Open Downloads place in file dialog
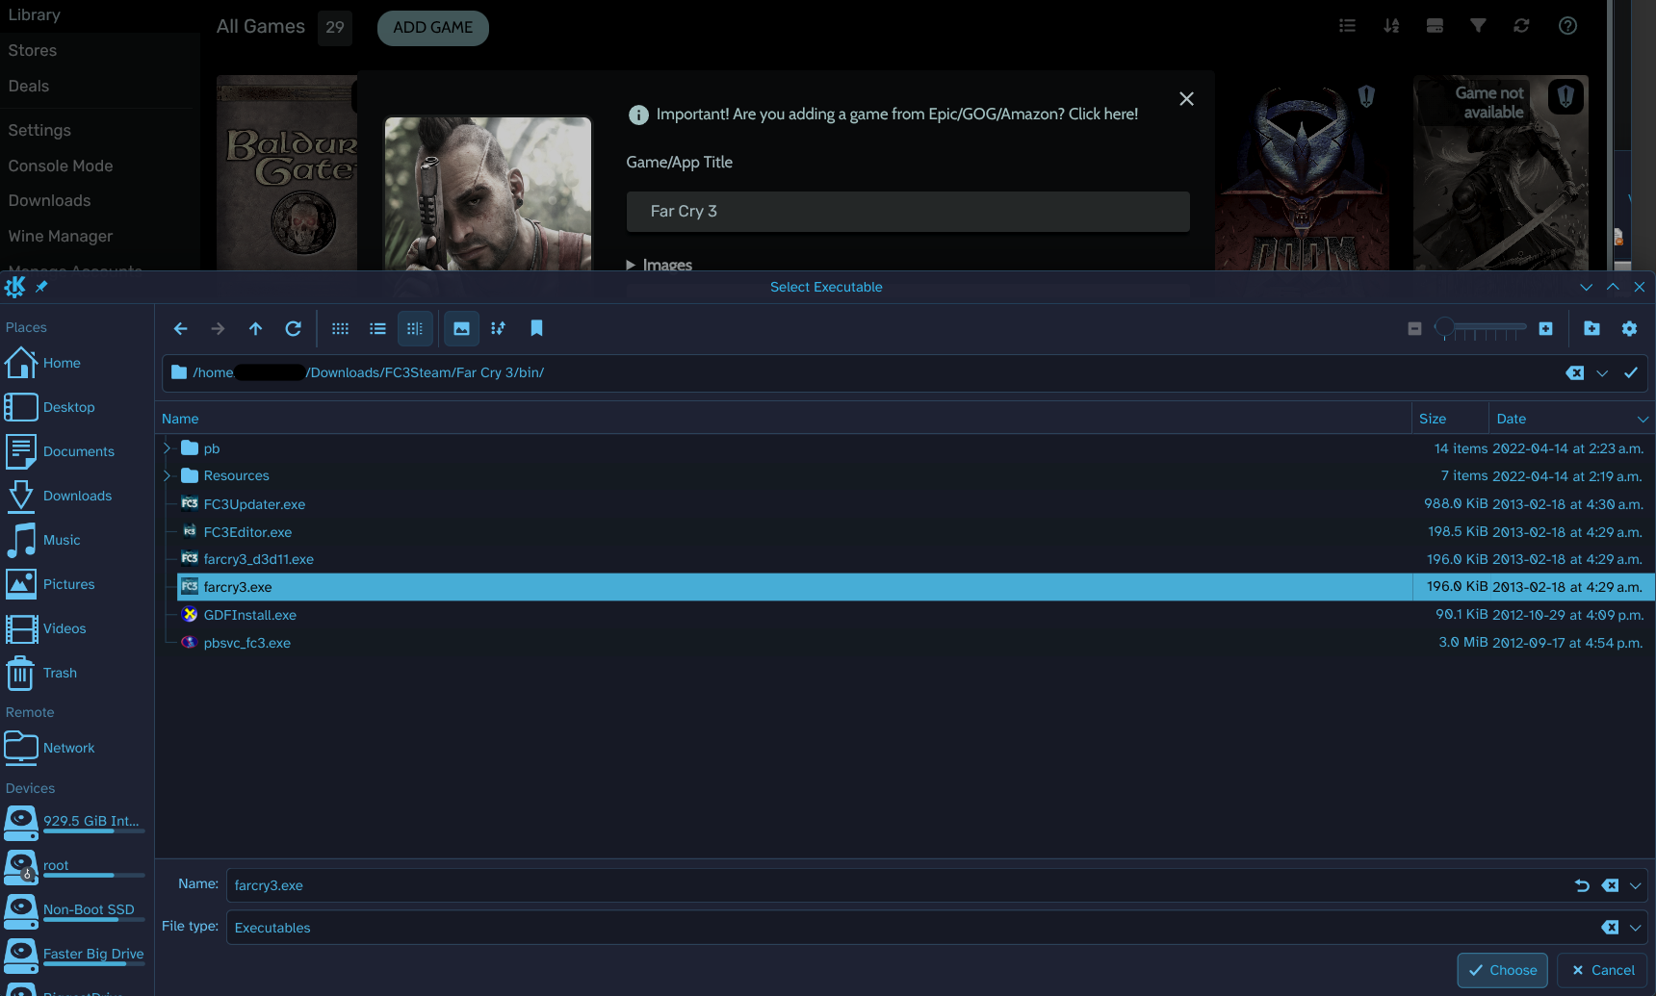 pyautogui.click(x=77, y=496)
